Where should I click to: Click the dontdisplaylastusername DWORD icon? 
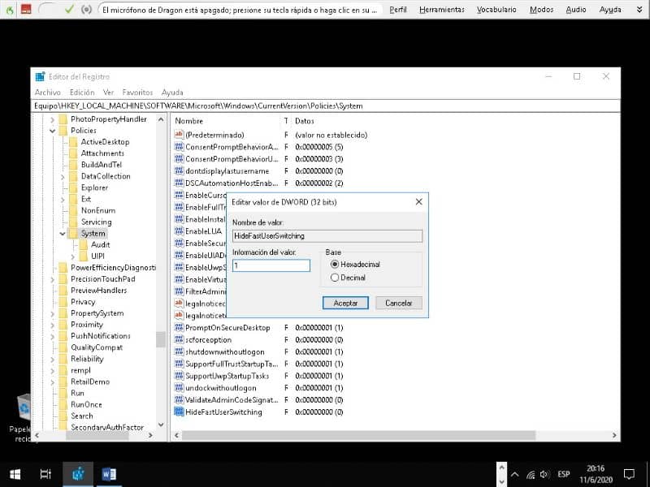click(179, 170)
